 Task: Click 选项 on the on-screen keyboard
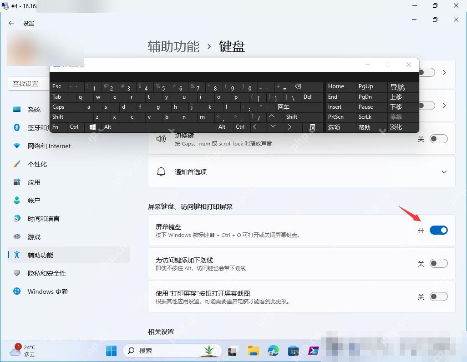[340, 127]
